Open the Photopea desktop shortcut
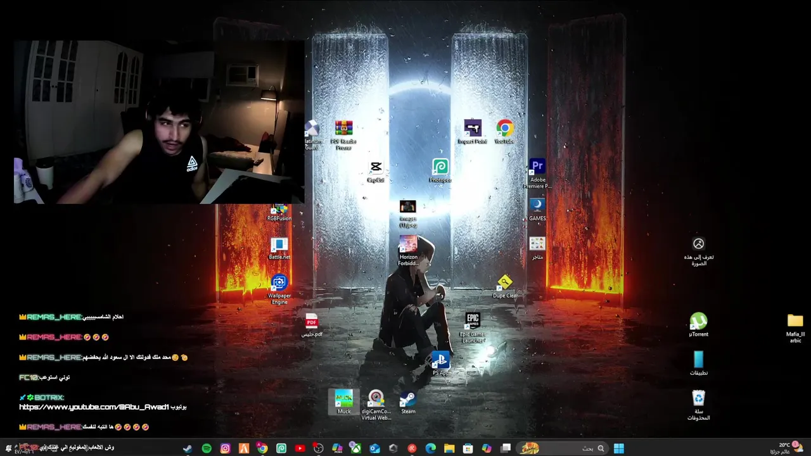The height and width of the screenshot is (456, 811). pyautogui.click(x=440, y=172)
